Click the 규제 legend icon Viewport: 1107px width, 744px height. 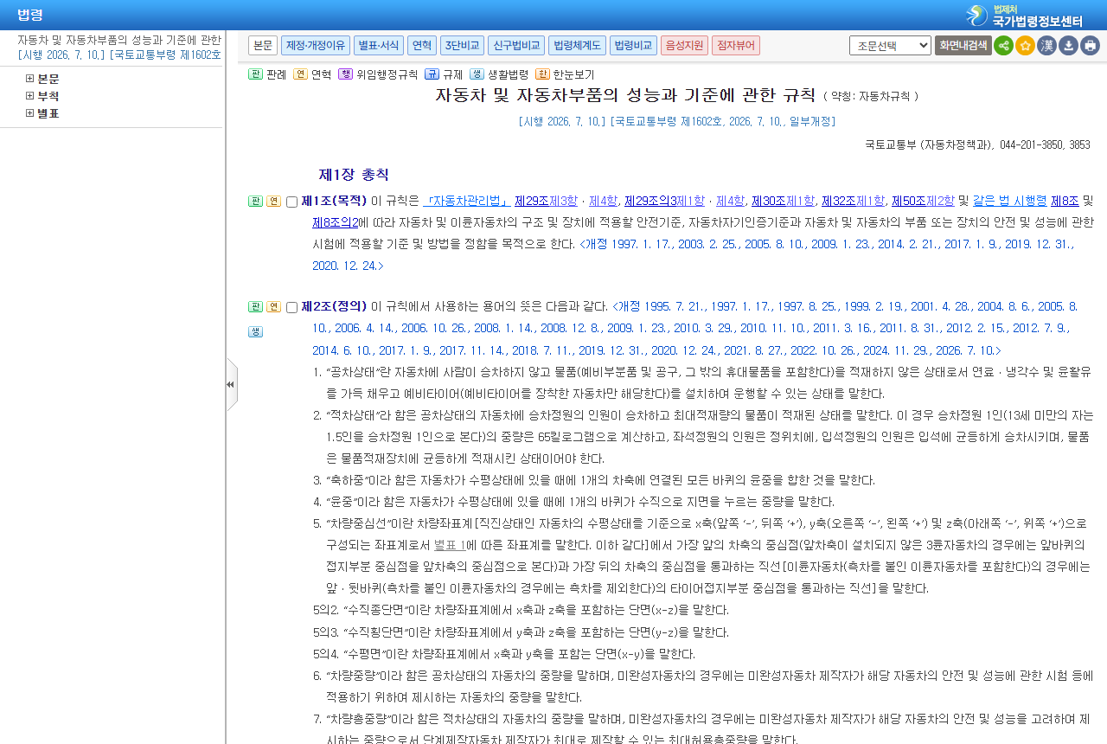click(x=432, y=74)
